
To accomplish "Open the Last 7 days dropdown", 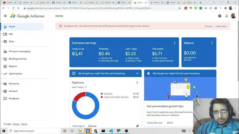I will pos(79,87).
